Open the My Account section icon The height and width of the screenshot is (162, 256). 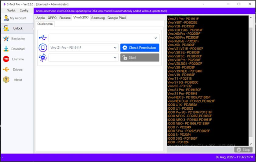(x=6, y=18)
